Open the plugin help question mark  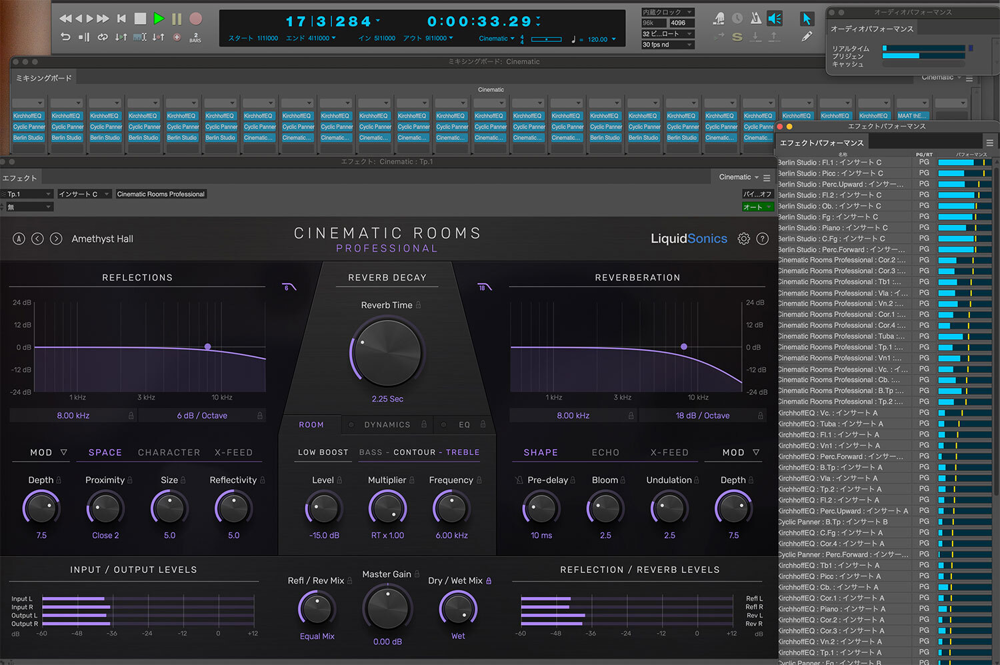click(x=763, y=239)
